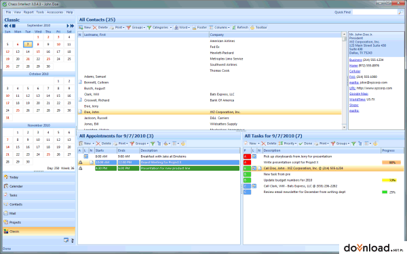The image size is (407, 254).
Task: Mark selected task as Done
Action: coord(305,144)
